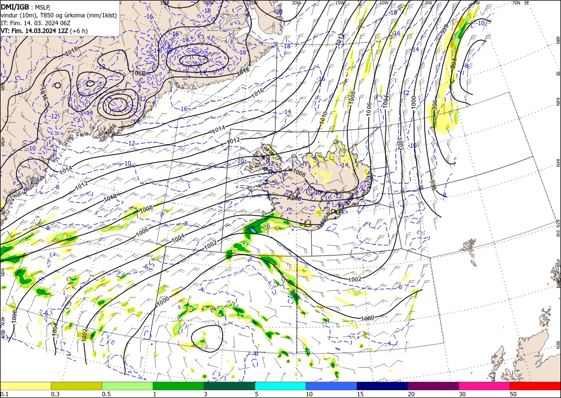Viewport: 561px width, 398px height.
Task: Click the '50' legend scale value
Action: coord(513,394)
